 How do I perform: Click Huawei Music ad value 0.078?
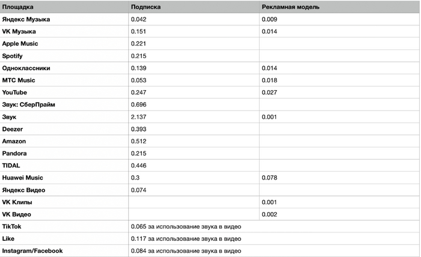coord(269,178)
